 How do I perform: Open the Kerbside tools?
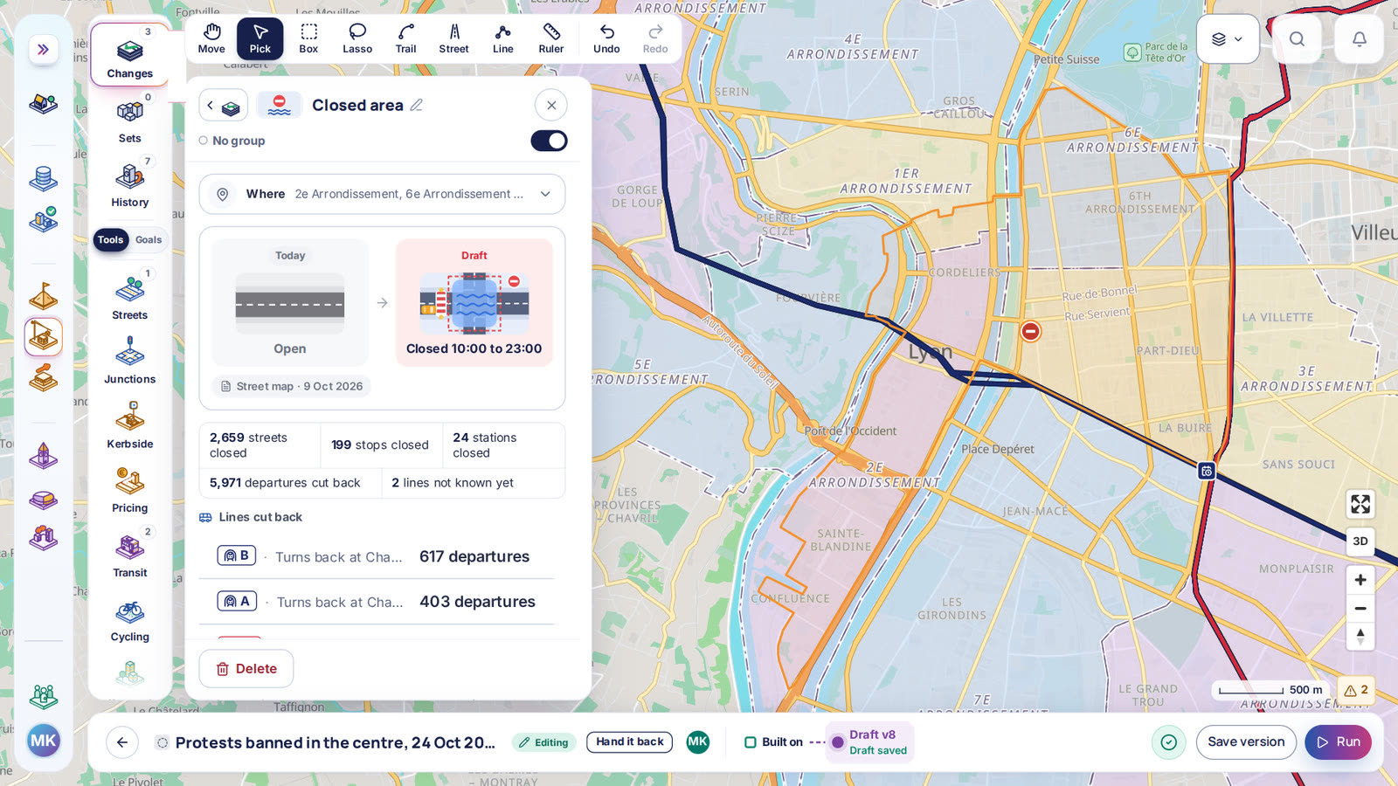click(130, 425)
